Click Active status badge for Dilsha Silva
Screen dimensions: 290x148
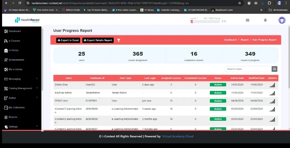218,85
